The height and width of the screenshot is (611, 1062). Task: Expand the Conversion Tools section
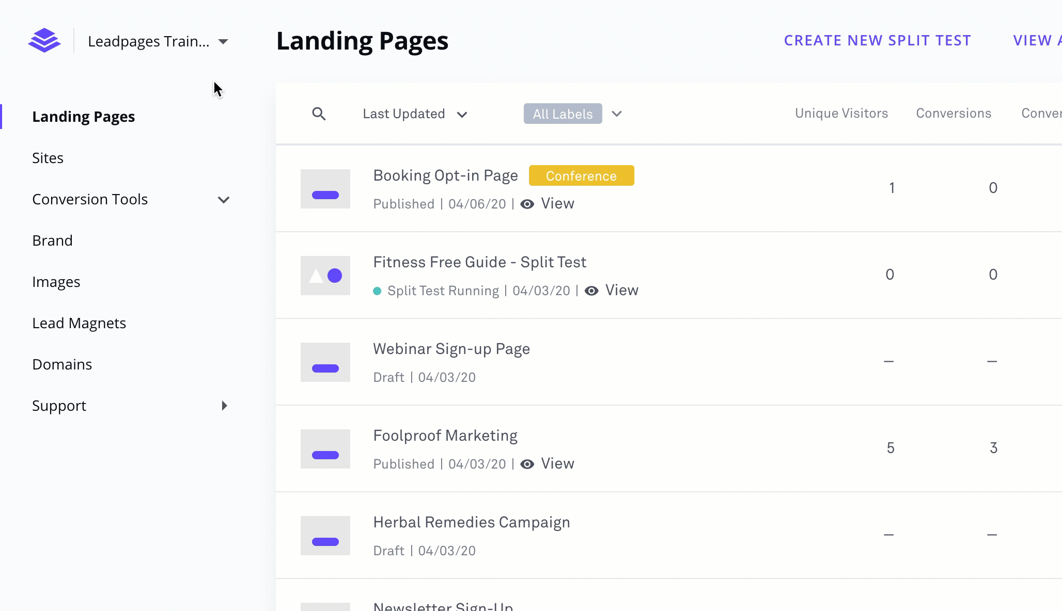coord(224,200)
